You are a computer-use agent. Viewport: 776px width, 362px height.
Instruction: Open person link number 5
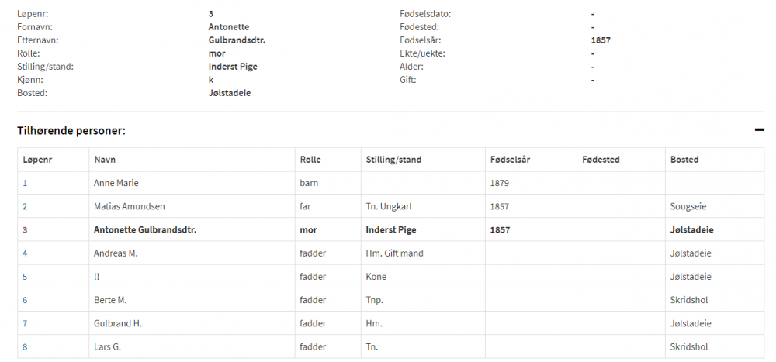[x=25, y=277]
